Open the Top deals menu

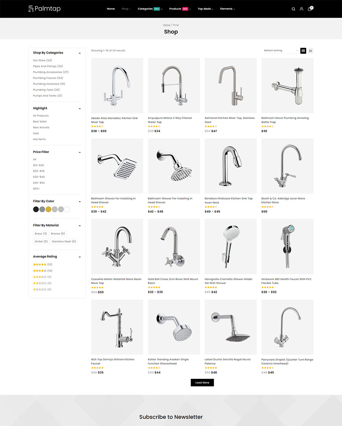pos(206,9)
